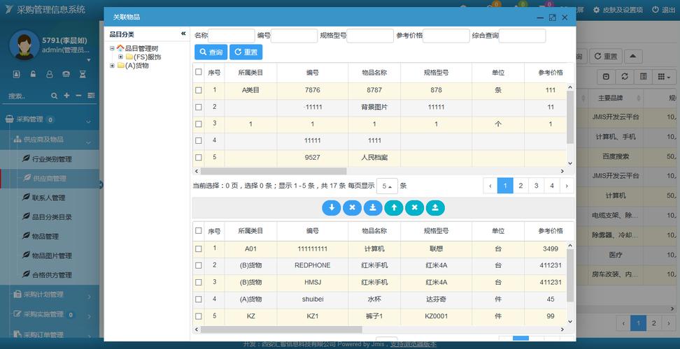Click the user profile icon under avatar
The height and width of the screenshot is (349, 680).
coord(50,75)
